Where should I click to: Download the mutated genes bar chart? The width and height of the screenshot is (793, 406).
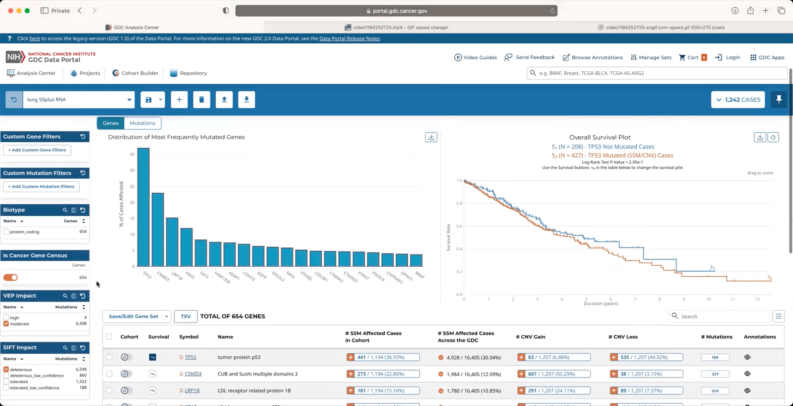431,137
